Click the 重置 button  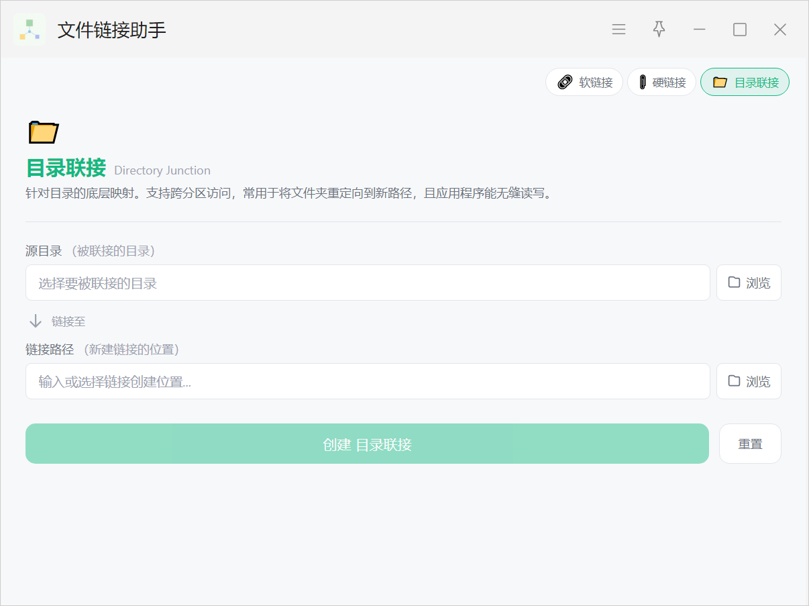pos(750,444)
